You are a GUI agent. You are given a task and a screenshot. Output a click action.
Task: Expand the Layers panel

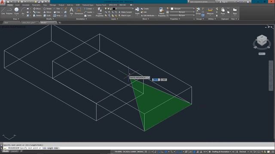115,19
